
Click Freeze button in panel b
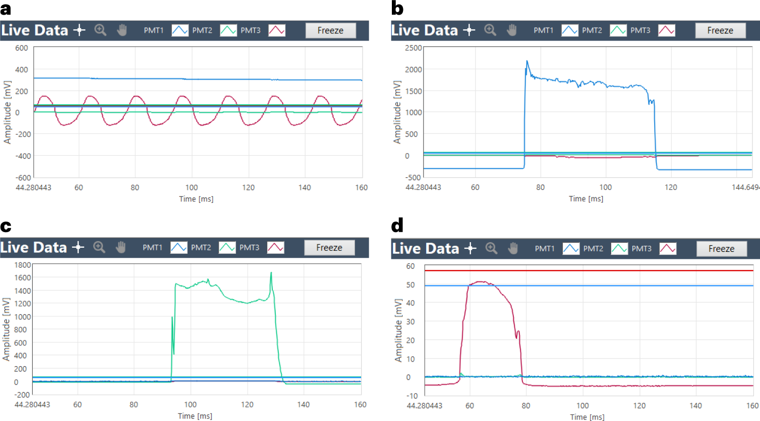pos(720,30)
